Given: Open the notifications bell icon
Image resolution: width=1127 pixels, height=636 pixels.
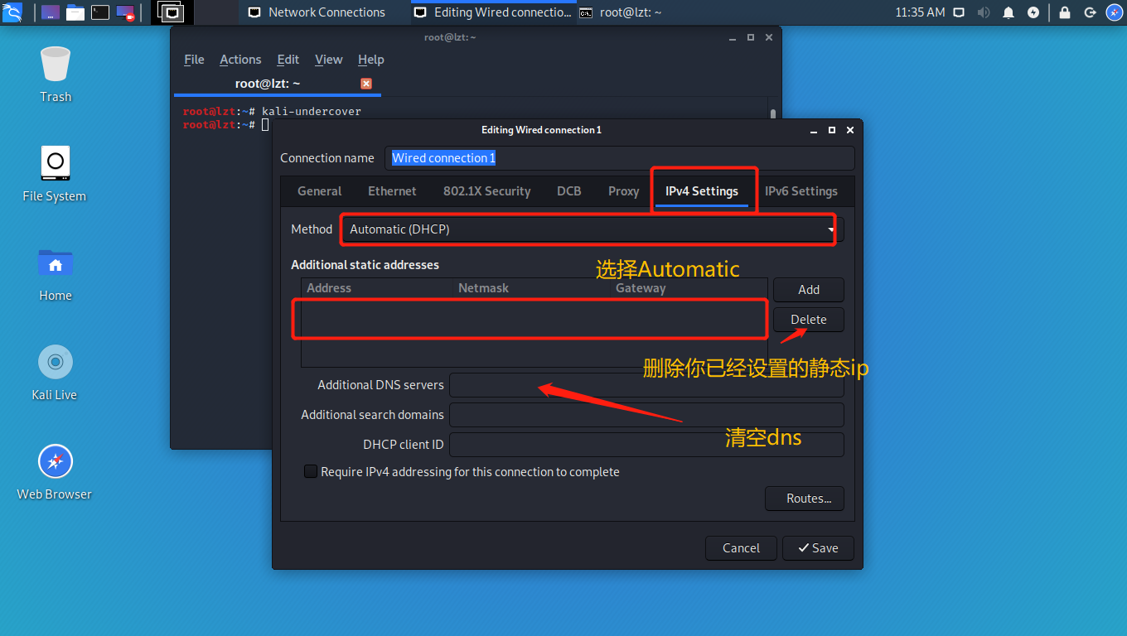Looking at the screenshot, I should 1008,12.
